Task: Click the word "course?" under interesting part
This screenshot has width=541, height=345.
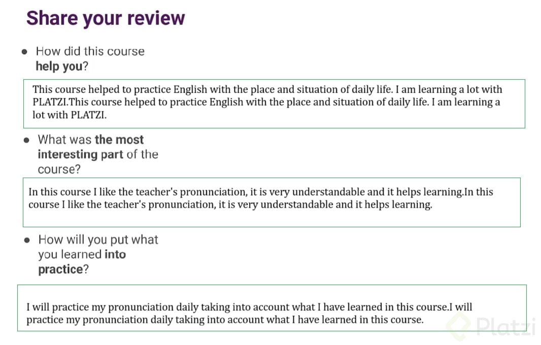Action: click(59, 169)
